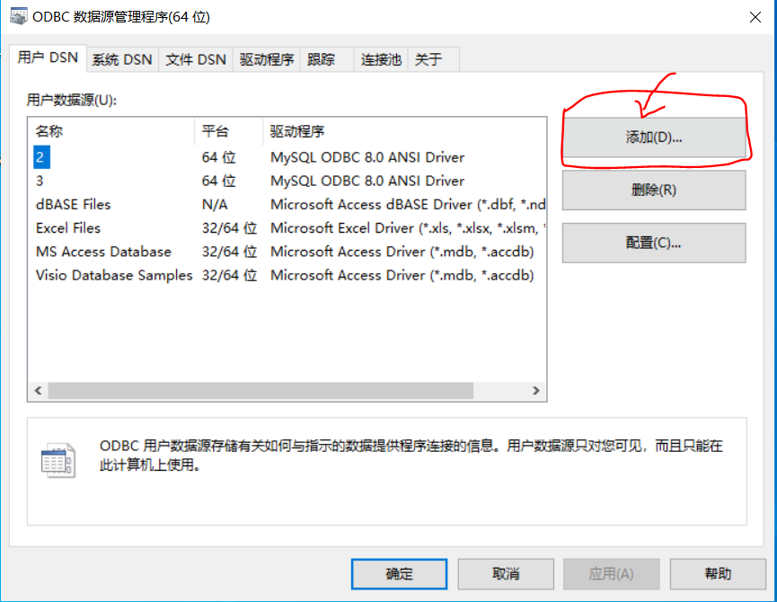
Task: Click the 删除(R) button
Action: pos(653,190)
